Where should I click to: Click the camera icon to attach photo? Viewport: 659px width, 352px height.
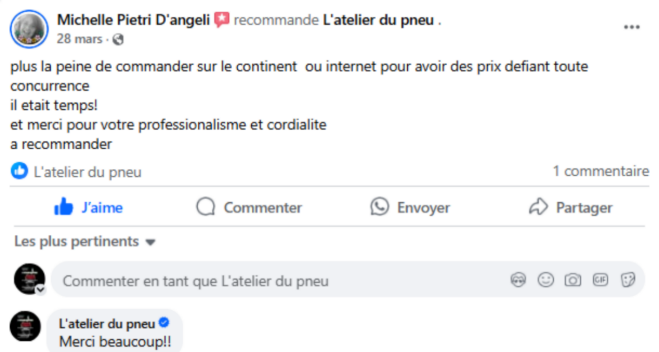point(573,280)
